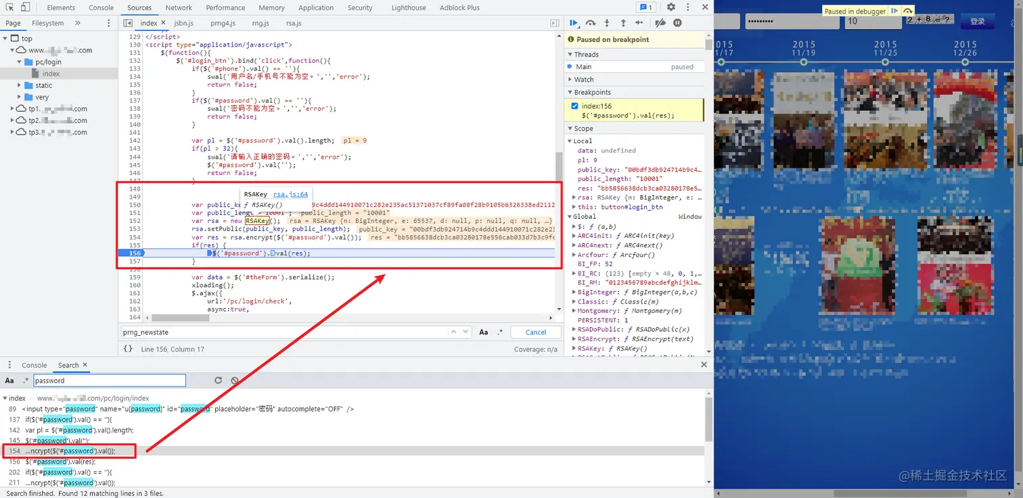Open more options menu in navigator pane
This screenshot has height=498, width=1023.
pyautogui.click(x=108, y=23)
